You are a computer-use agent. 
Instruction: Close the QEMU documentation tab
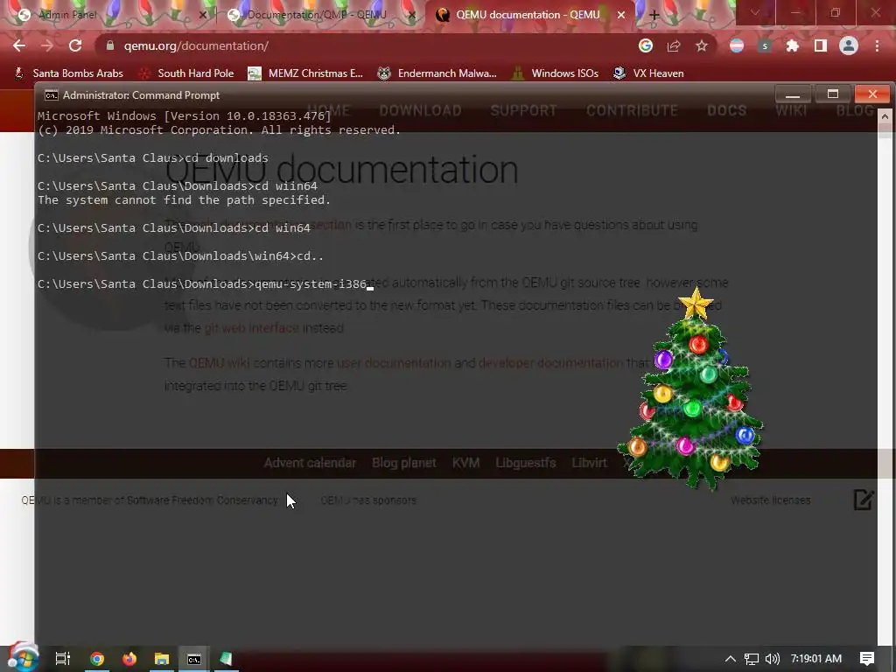[621, 16]
